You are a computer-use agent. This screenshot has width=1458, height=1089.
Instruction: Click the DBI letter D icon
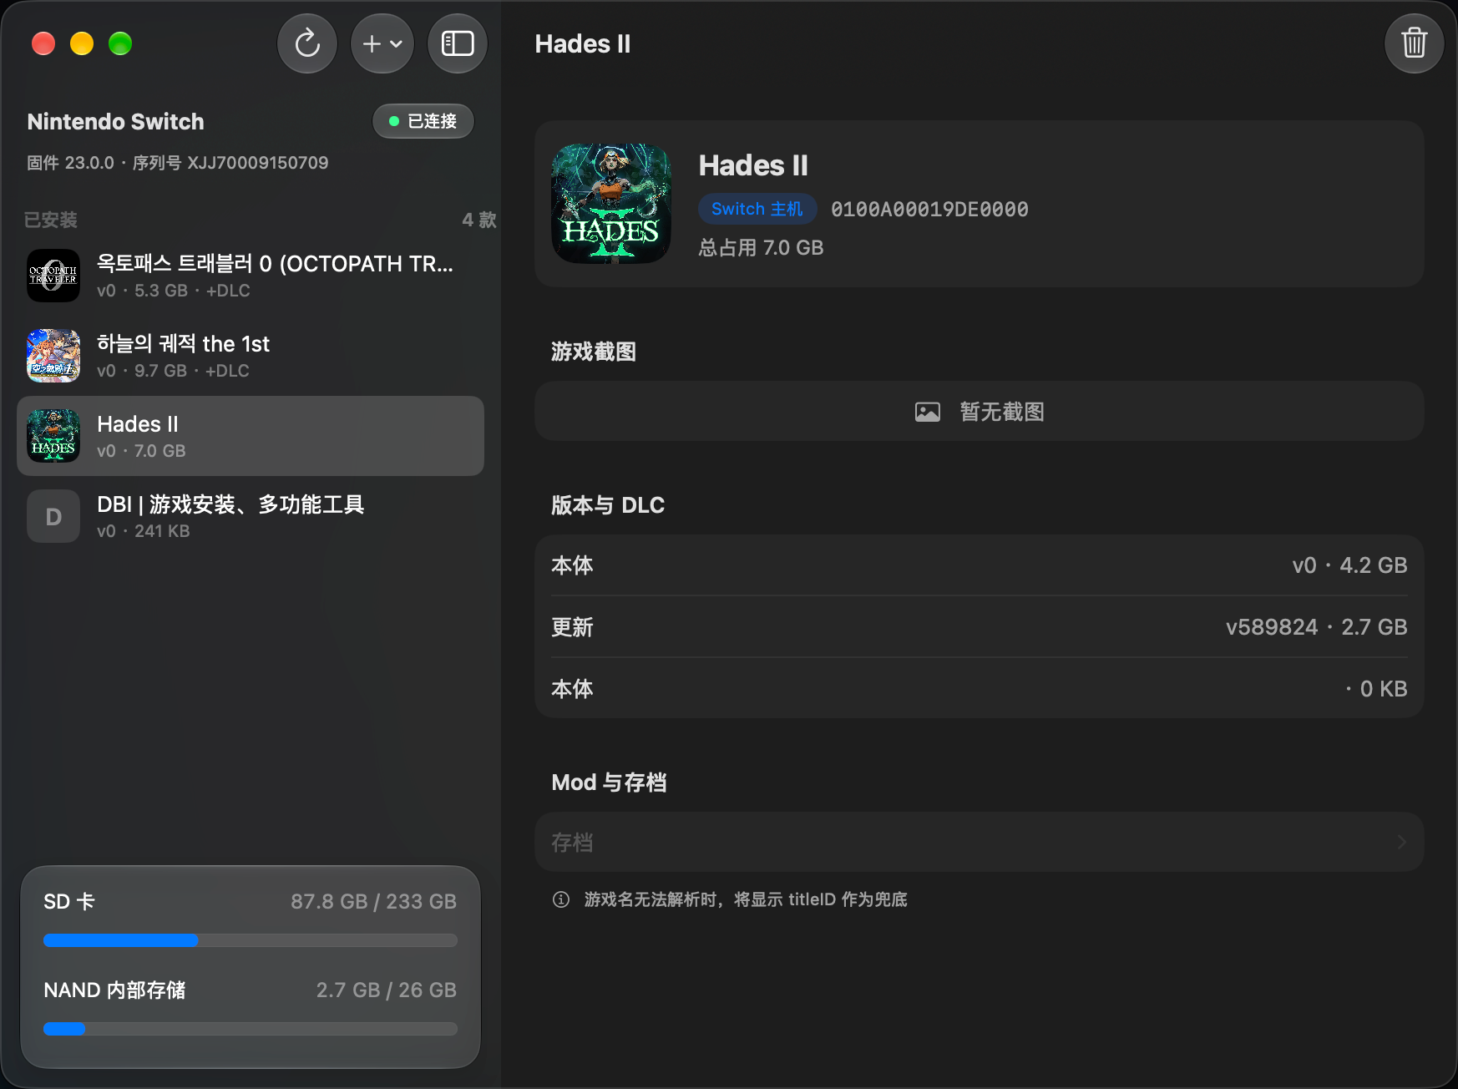coord(53,516)
